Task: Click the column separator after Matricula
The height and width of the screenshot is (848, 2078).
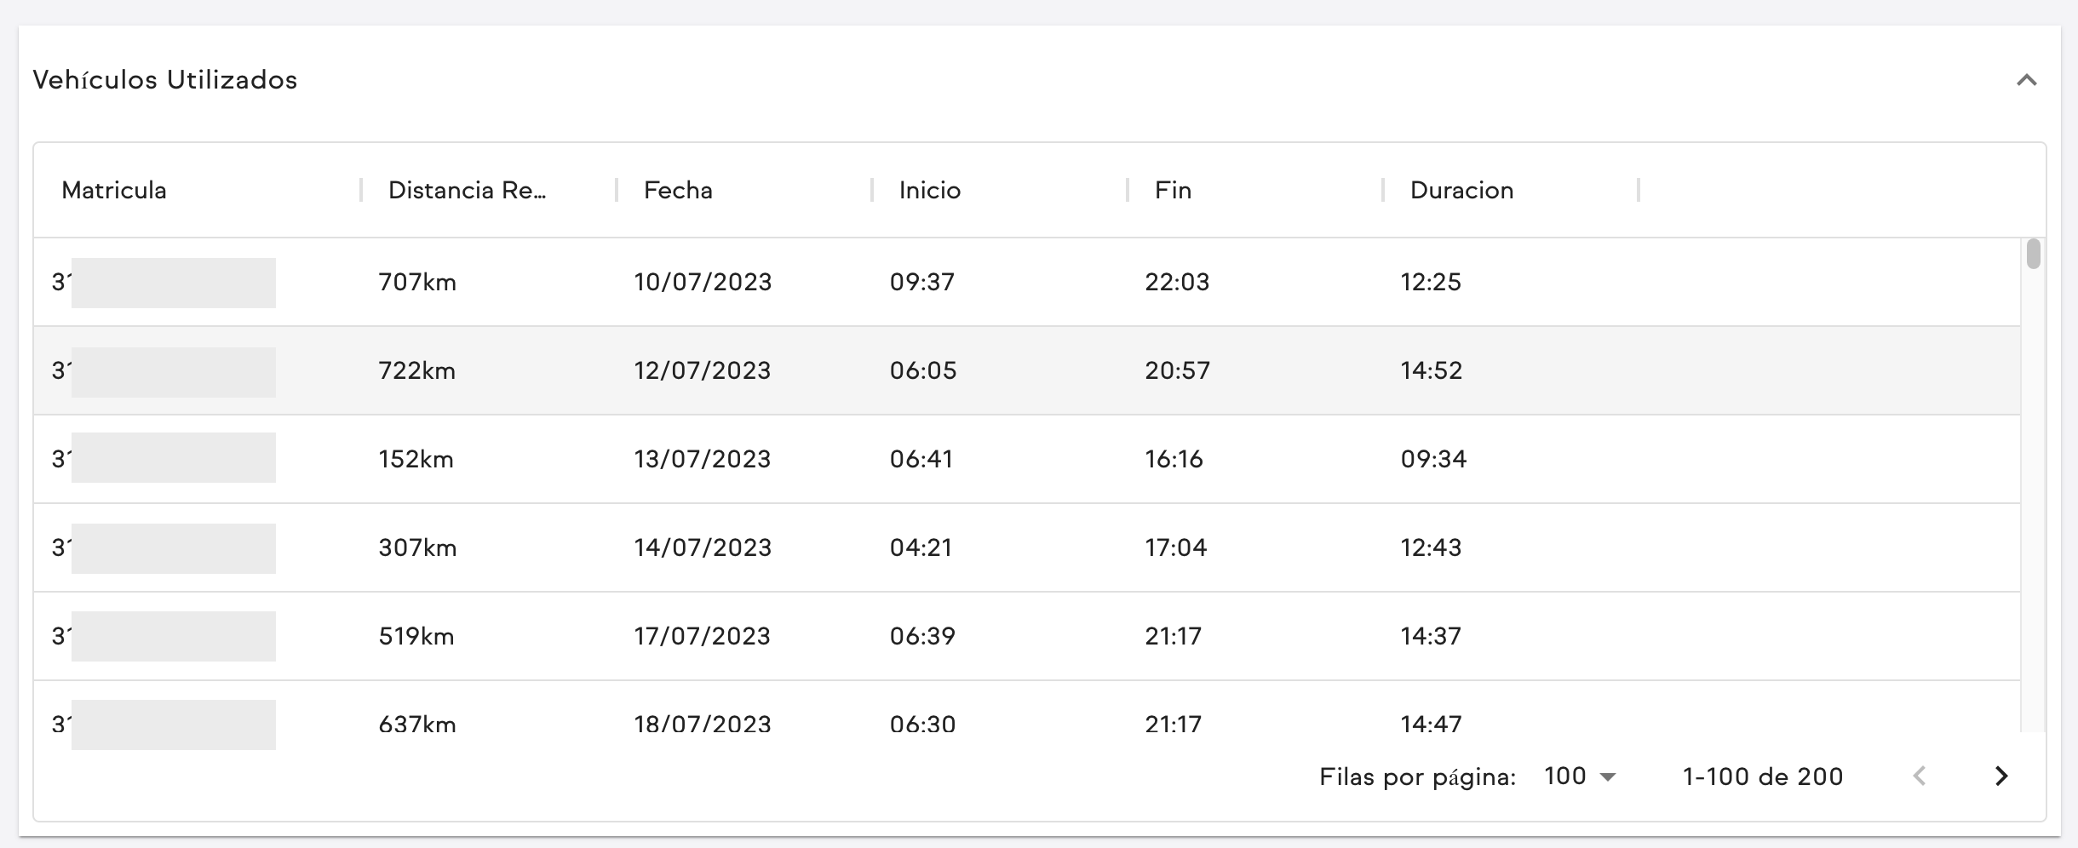Action: (361, 190)
